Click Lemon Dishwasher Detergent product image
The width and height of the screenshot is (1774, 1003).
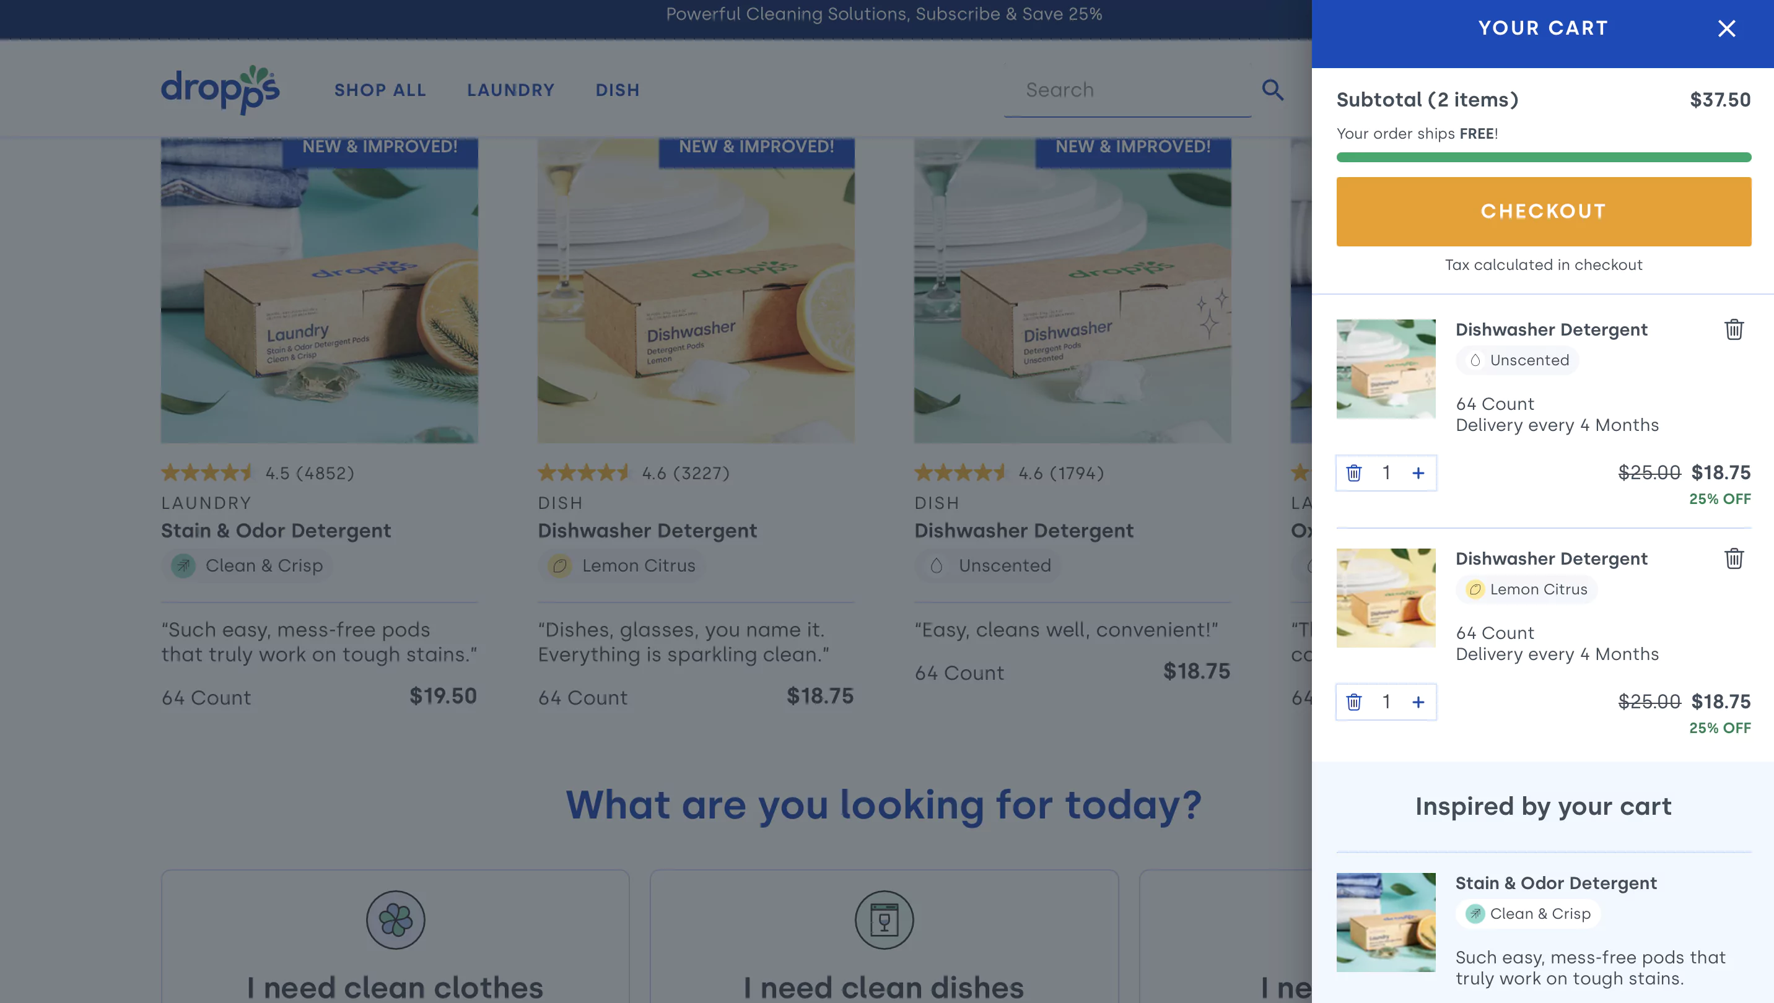pos(696,290)
